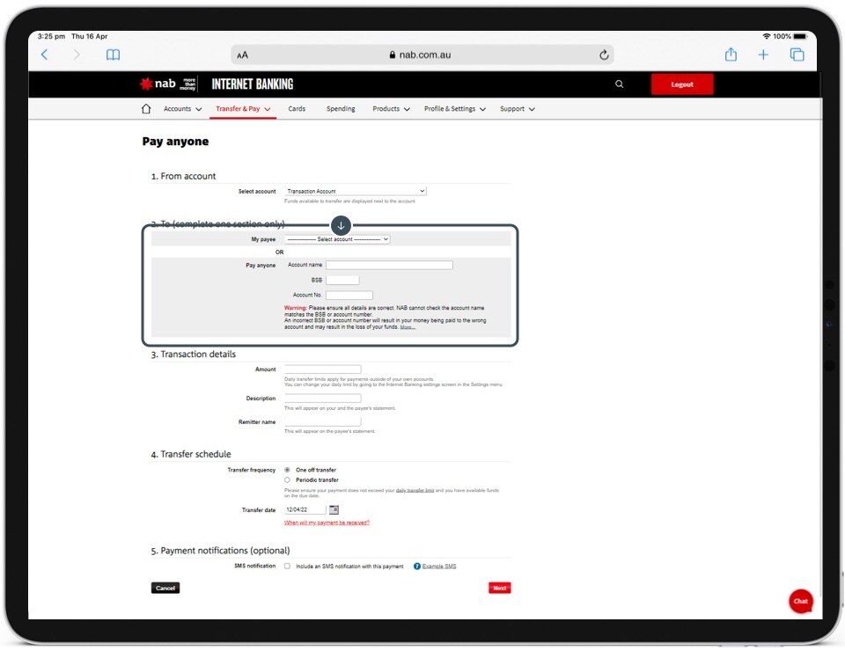Click the Amount input field
The height and width of the screenshot is (651, 845).
click(322, 369)
